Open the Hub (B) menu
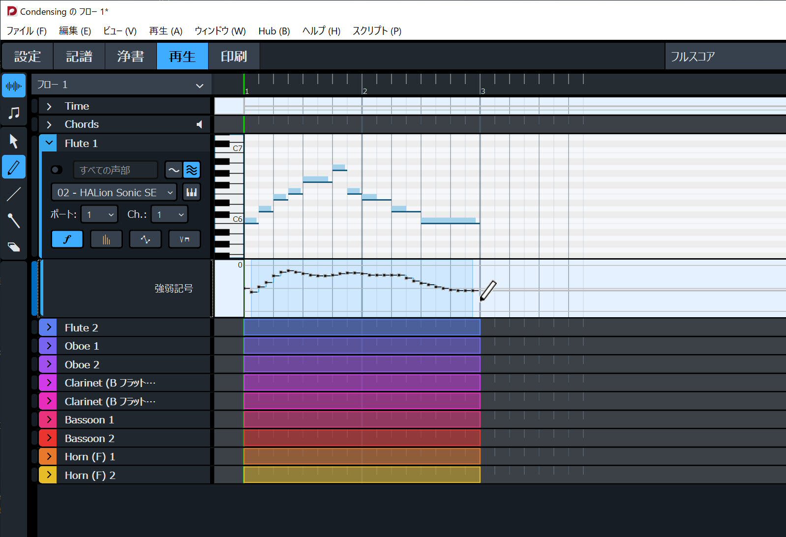This screenshot has width=786, height=537. [274, 31]
